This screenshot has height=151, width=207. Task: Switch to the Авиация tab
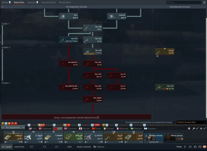pos(33,2)
